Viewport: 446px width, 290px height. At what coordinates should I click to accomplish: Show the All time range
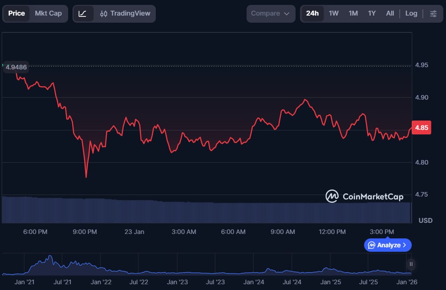[390, 13]
